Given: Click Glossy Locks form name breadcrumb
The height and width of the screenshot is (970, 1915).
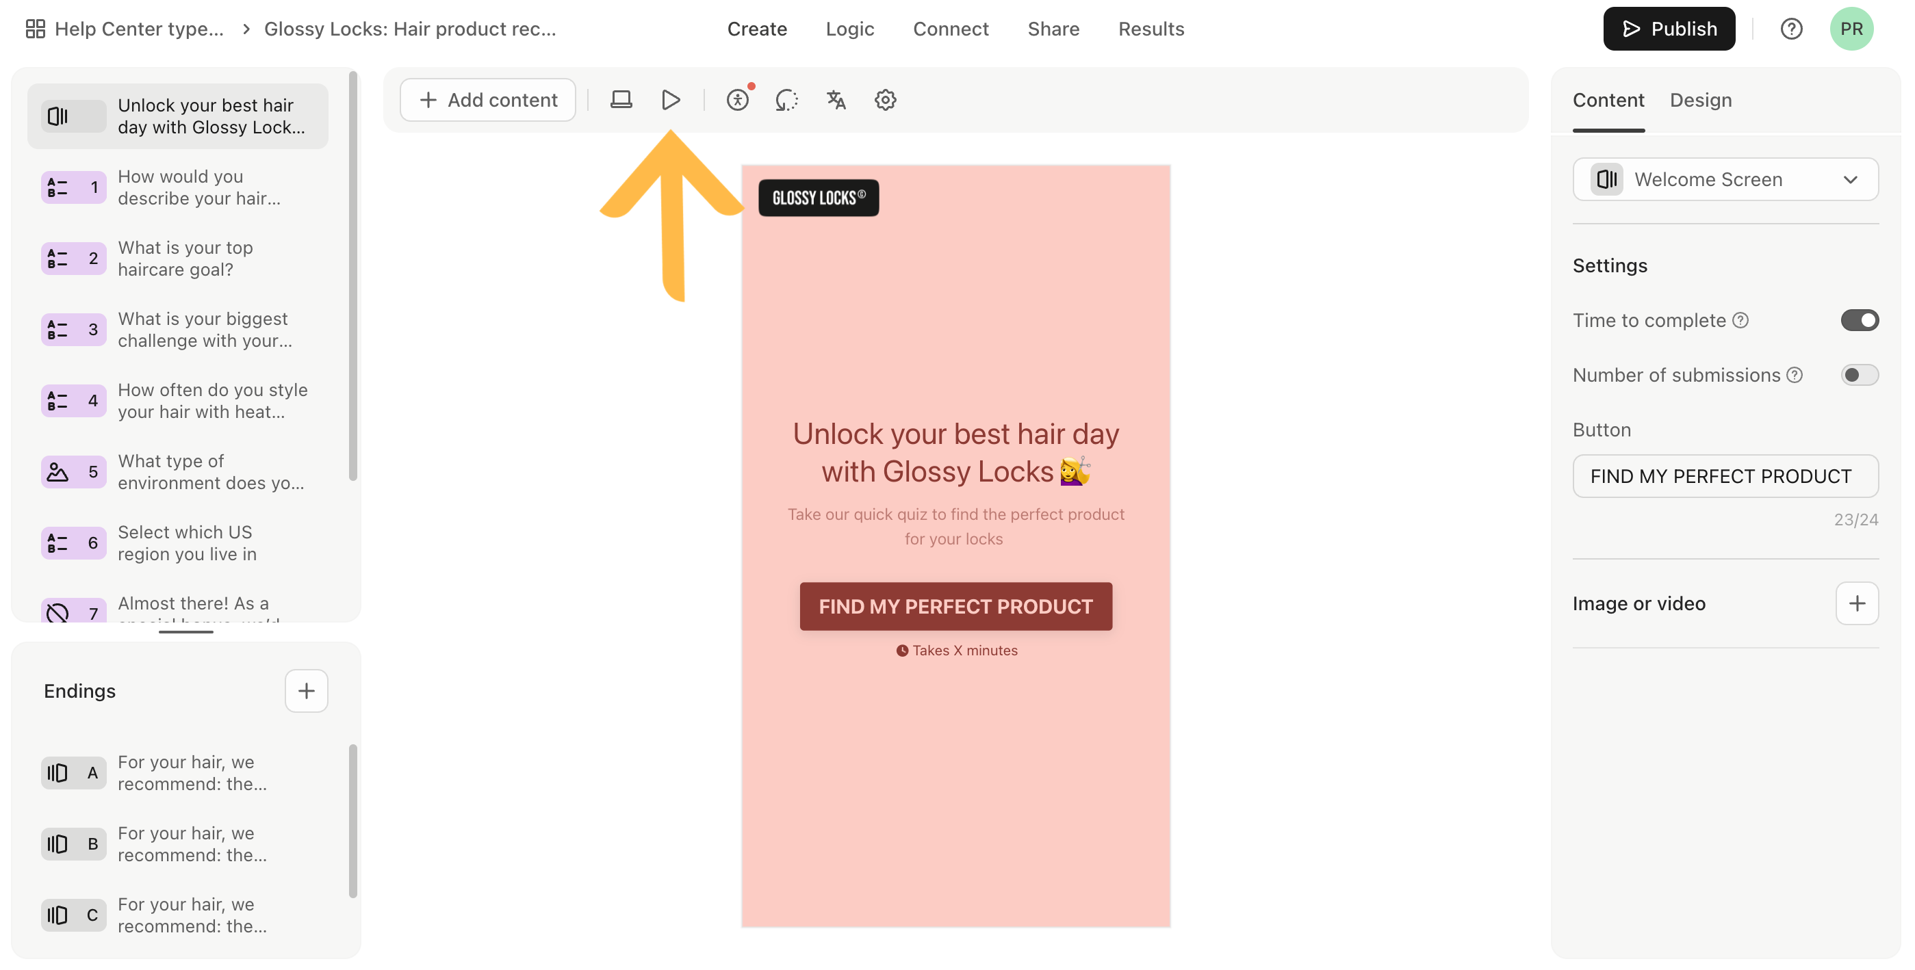Looking at the screenshot, I should coord(409,29).
